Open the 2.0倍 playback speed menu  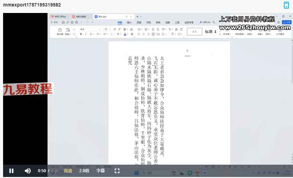[84, 171]
